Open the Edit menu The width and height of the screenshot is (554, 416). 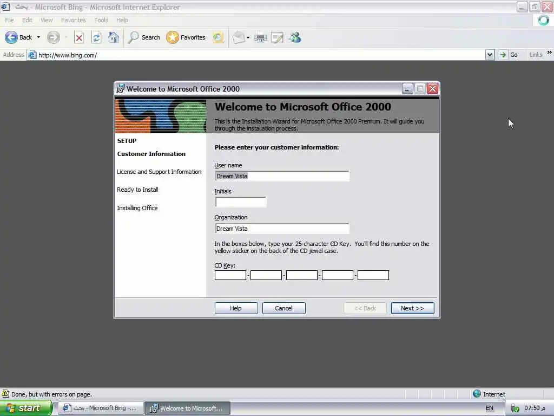pos(27,20)
